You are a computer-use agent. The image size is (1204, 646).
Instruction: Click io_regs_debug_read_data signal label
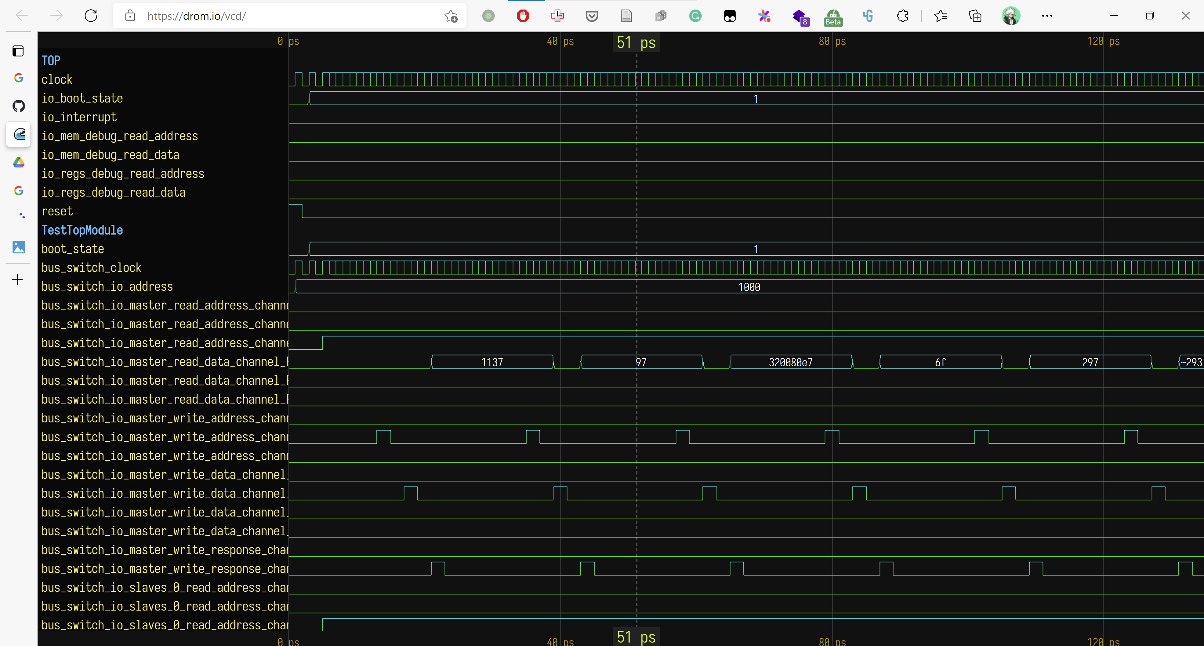point(114,193)
